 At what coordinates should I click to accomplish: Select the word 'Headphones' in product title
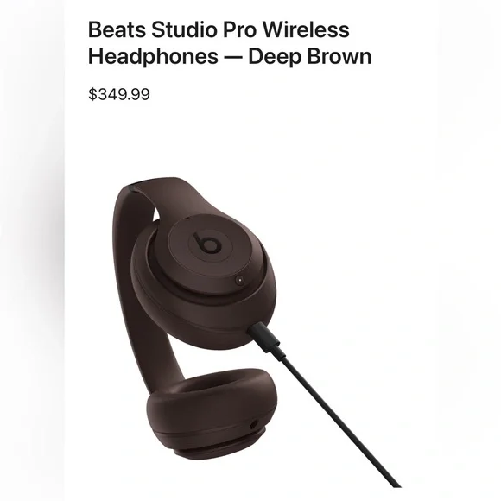coord(153,56)
